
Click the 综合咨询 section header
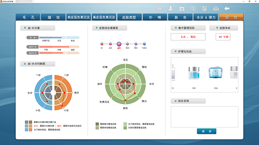(188, 101)
